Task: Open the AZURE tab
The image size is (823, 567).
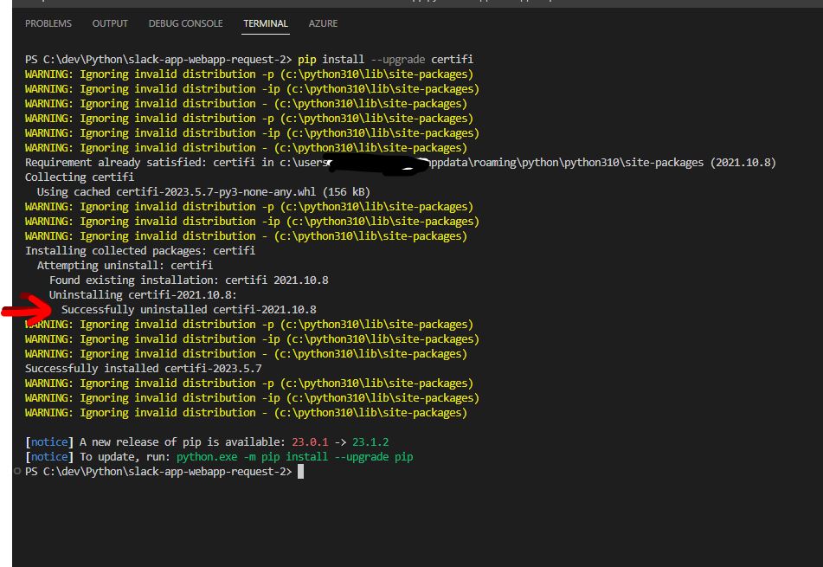Action: (323, 23)
